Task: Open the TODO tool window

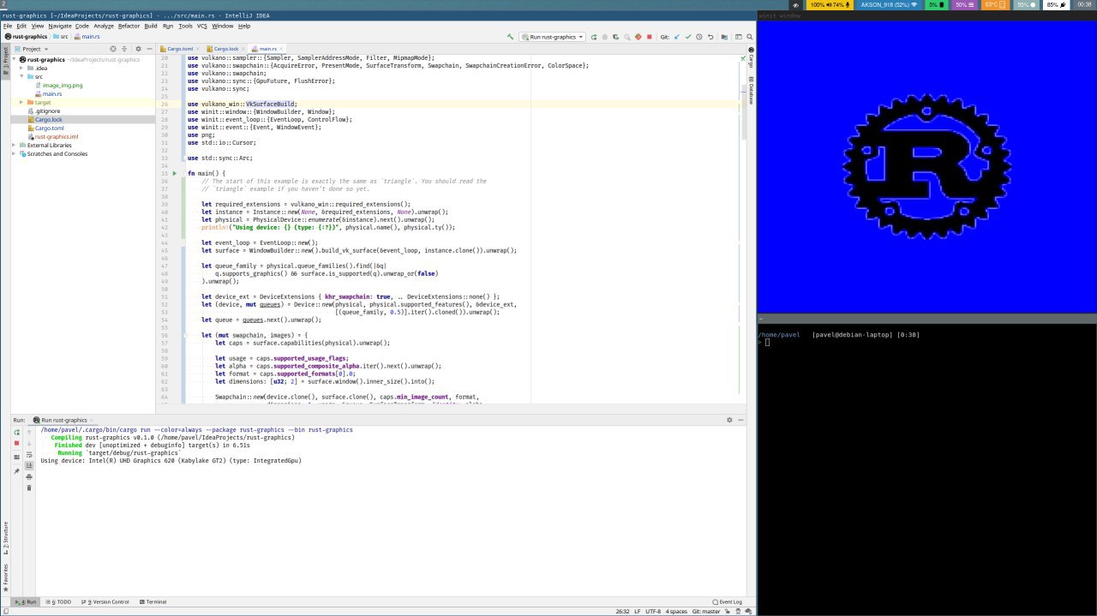Action: tap(60, 602)
